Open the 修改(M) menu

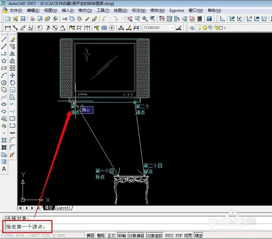158,10
